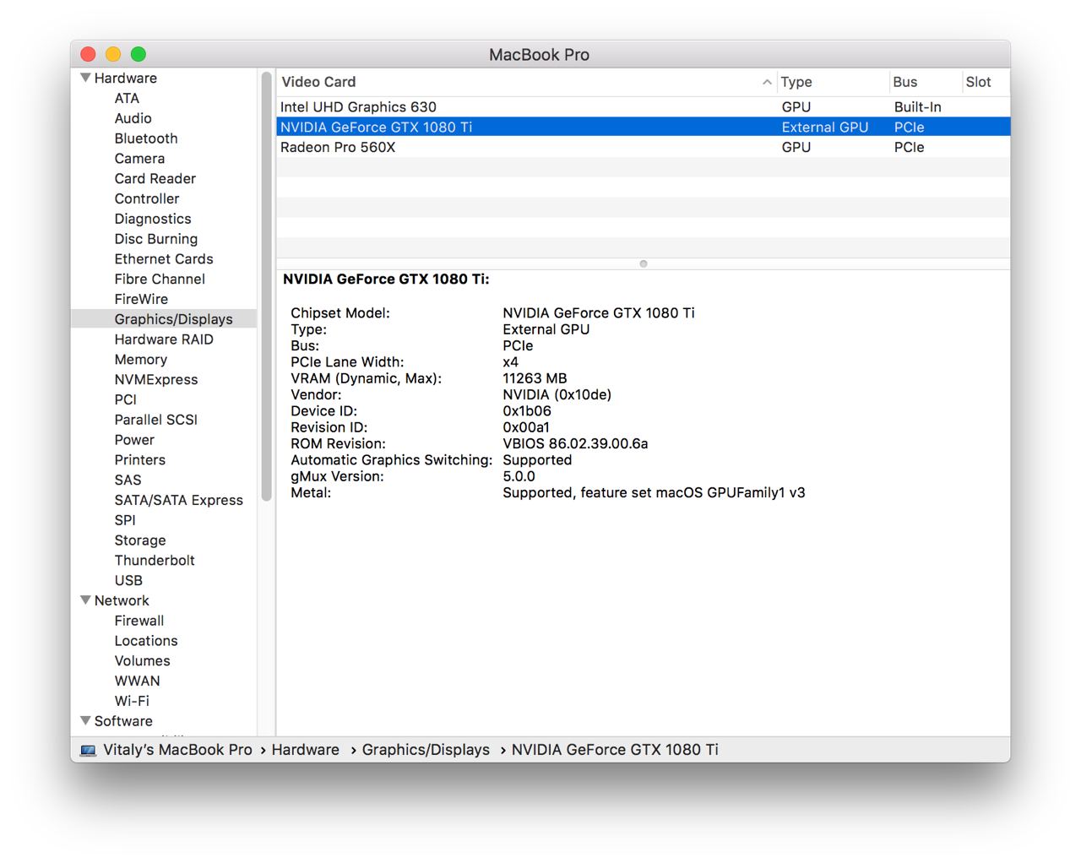Select PCI in the sidebar
1081x863 pixels.
125,399
